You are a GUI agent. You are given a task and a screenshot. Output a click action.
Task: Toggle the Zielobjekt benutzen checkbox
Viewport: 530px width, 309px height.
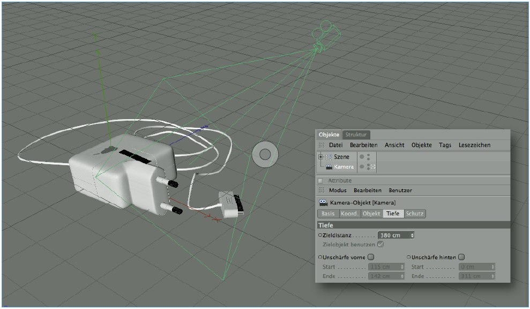[380, 244]
